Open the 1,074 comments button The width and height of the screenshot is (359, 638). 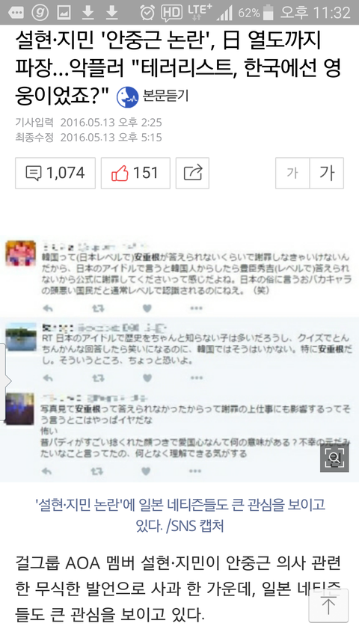click(x=55, y=174)
